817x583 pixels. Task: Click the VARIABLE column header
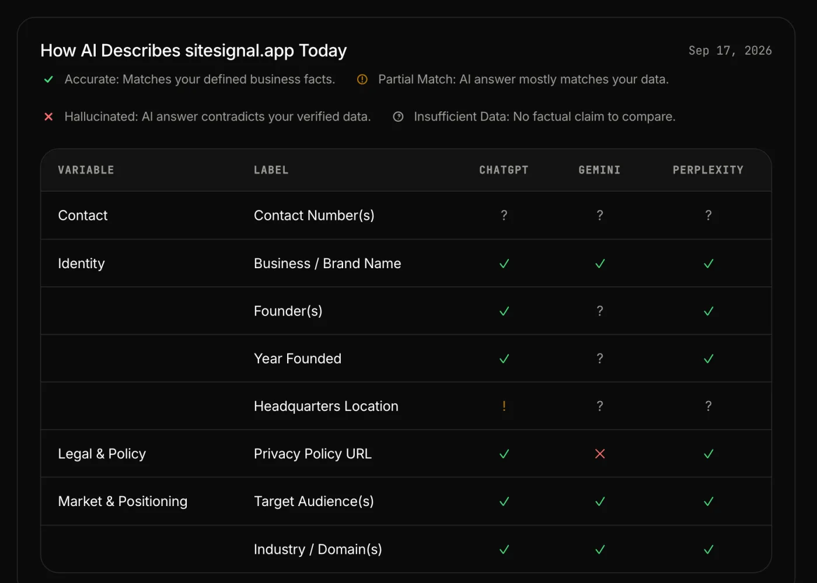pos(86,170)
